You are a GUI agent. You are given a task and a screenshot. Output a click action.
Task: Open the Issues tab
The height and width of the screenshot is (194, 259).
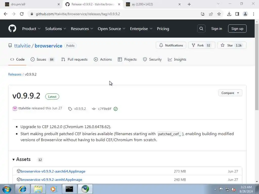coord(42,59)
